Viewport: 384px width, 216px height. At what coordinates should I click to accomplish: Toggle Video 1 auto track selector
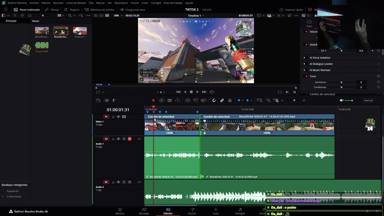(x=118, y=117)
